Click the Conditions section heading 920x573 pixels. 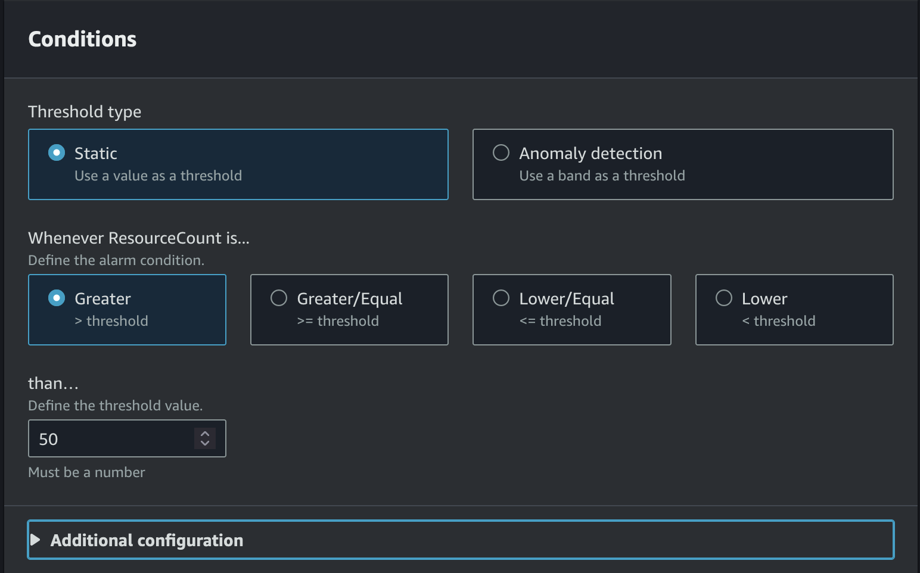tap(82, 39)
